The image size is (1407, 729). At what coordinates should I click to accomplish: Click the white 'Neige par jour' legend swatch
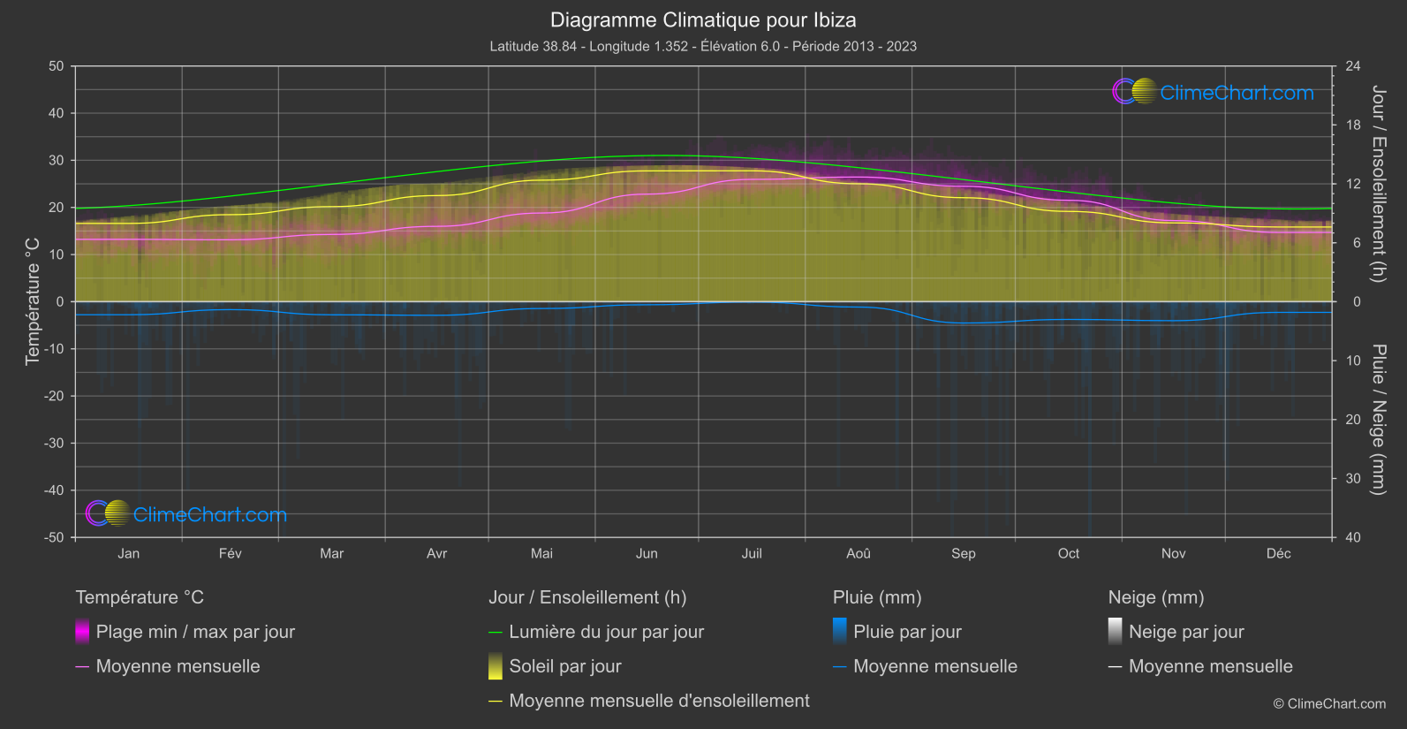tap(1116, 631)
